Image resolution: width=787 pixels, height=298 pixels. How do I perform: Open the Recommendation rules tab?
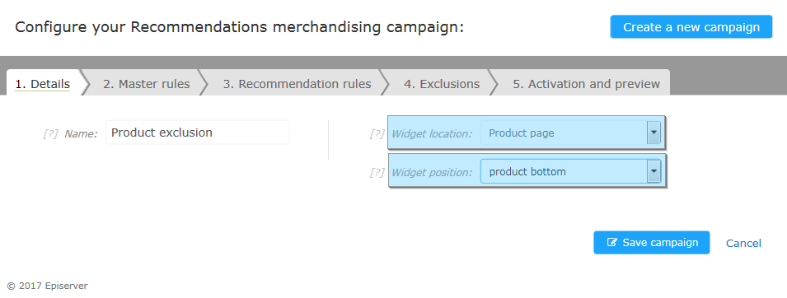tap(297, 84)
